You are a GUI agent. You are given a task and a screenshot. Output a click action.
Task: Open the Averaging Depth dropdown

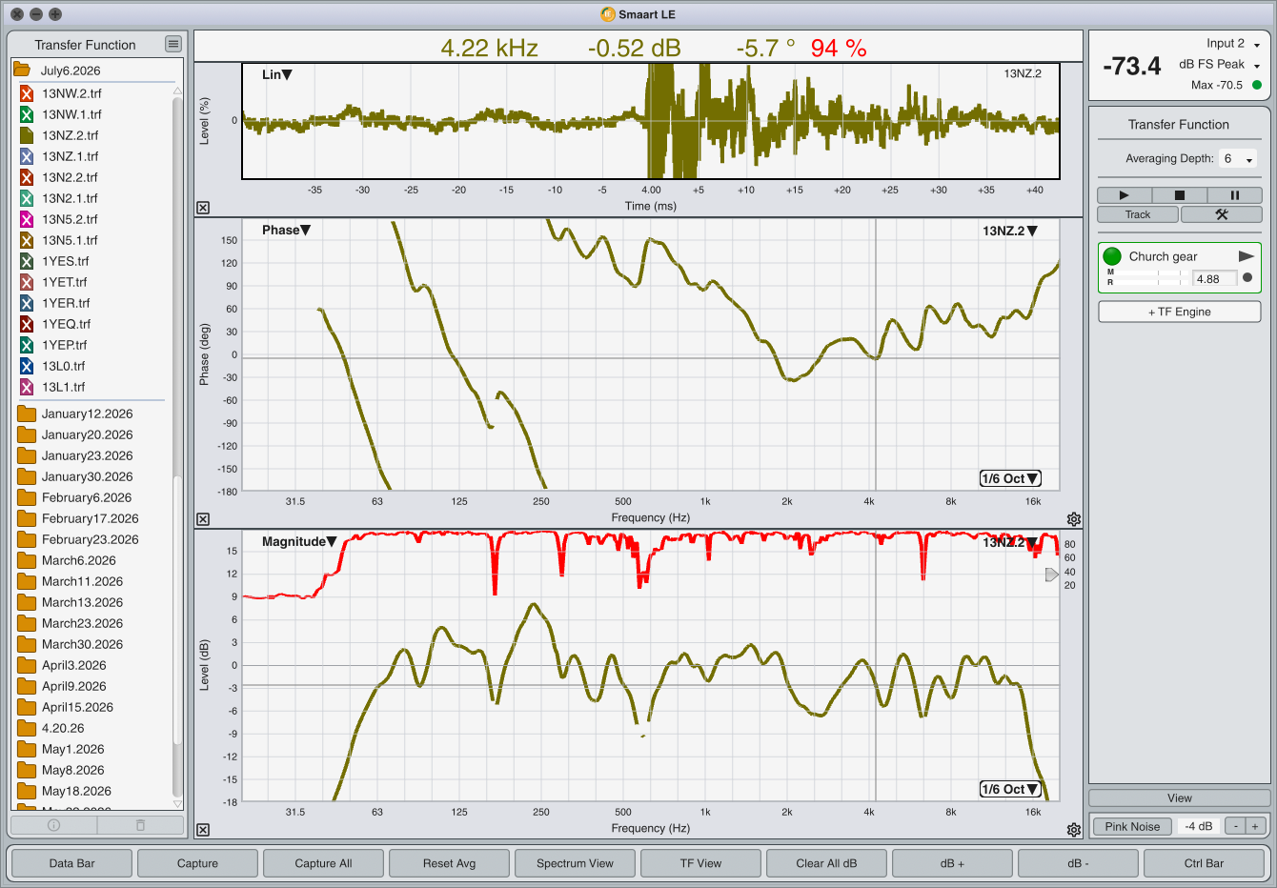(x=1238, y=159)
